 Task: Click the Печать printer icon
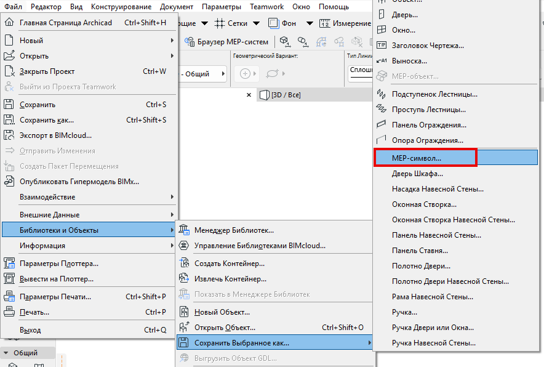[x=9, y=312]
